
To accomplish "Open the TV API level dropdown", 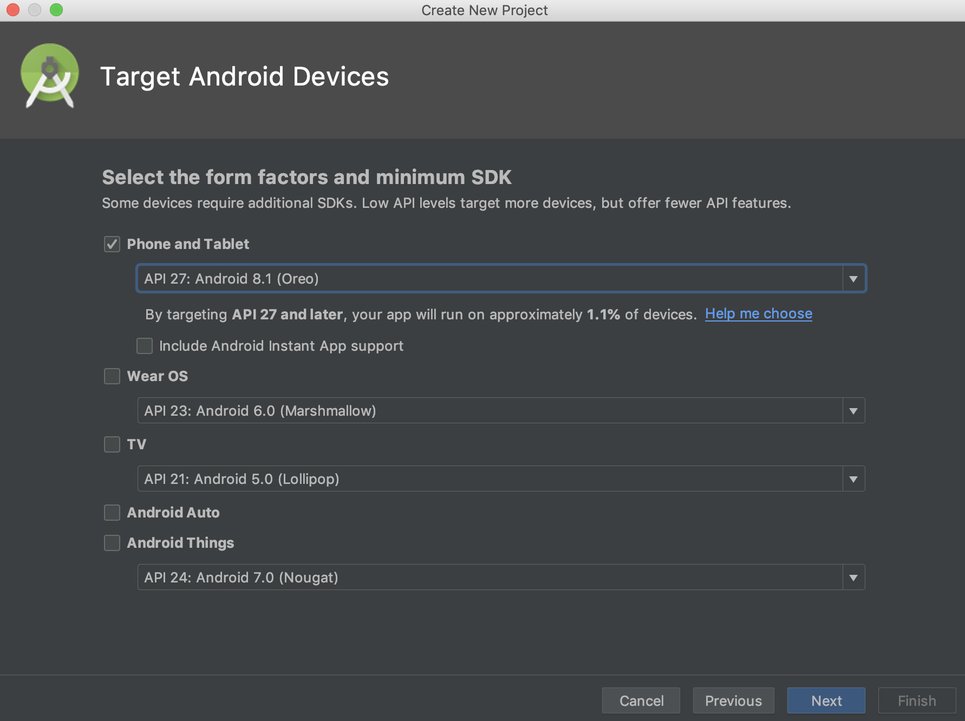I will click(853, 479).
